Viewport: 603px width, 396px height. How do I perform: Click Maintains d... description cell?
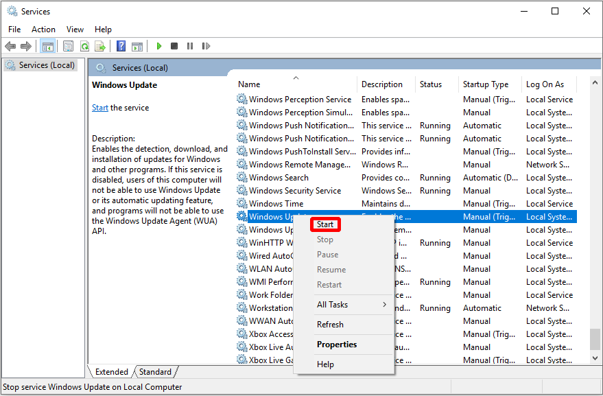pos(386,204)
